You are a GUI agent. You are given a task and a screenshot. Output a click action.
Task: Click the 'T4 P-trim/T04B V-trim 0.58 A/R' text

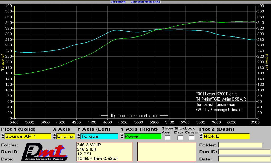(221, 99)
